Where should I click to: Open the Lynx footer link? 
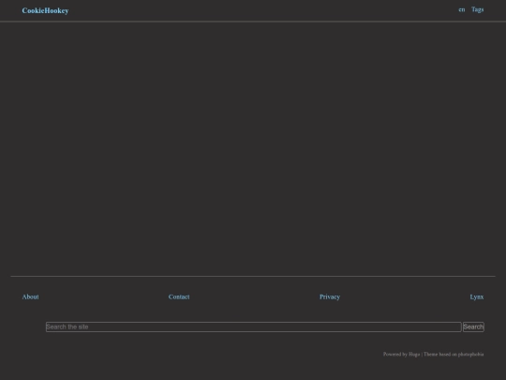pyautogui.click(x=477, y=296)
